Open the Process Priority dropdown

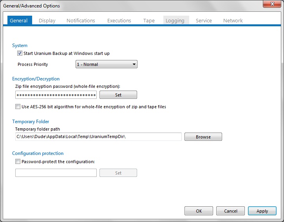[x=107, y=64]
